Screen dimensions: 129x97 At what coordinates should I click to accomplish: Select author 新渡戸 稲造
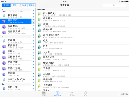(x=16, y=69)
